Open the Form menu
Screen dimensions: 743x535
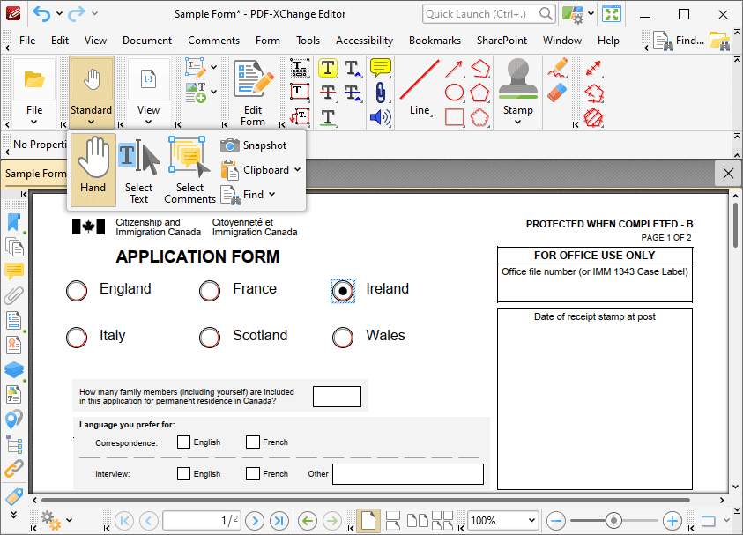tap(268, 41)
